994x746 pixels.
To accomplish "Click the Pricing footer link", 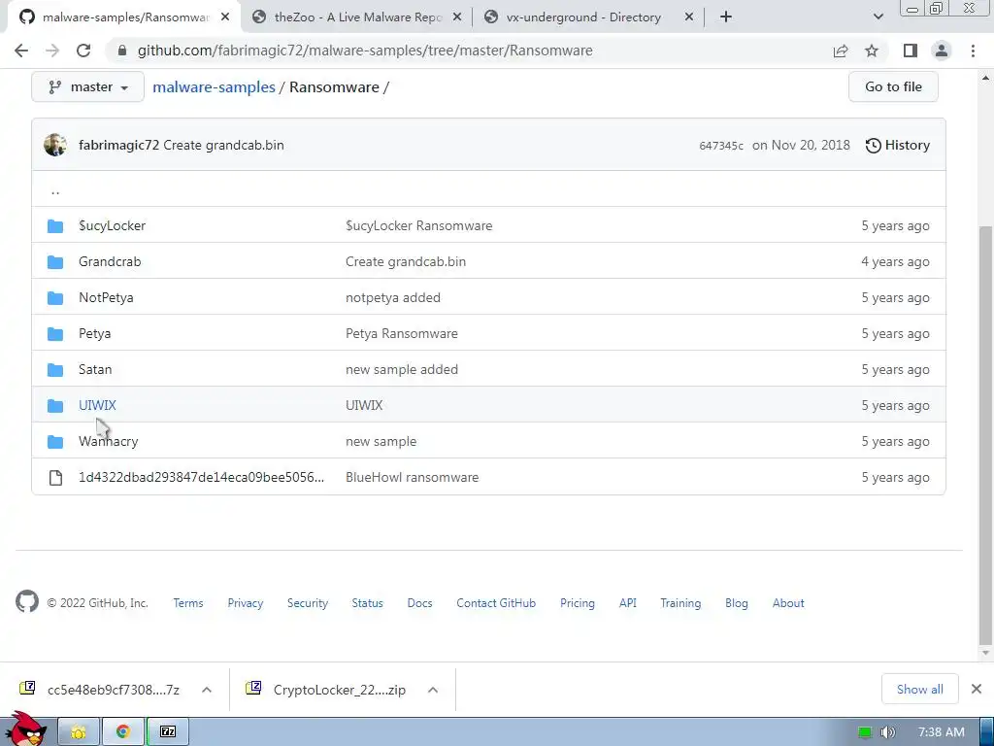I will click(578, 603).
